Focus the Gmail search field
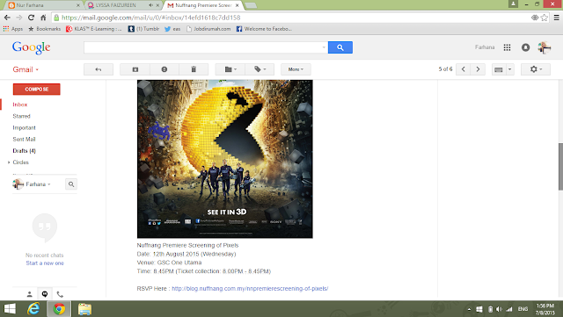This screenshot has width=563, height=317. pos(202,47)
